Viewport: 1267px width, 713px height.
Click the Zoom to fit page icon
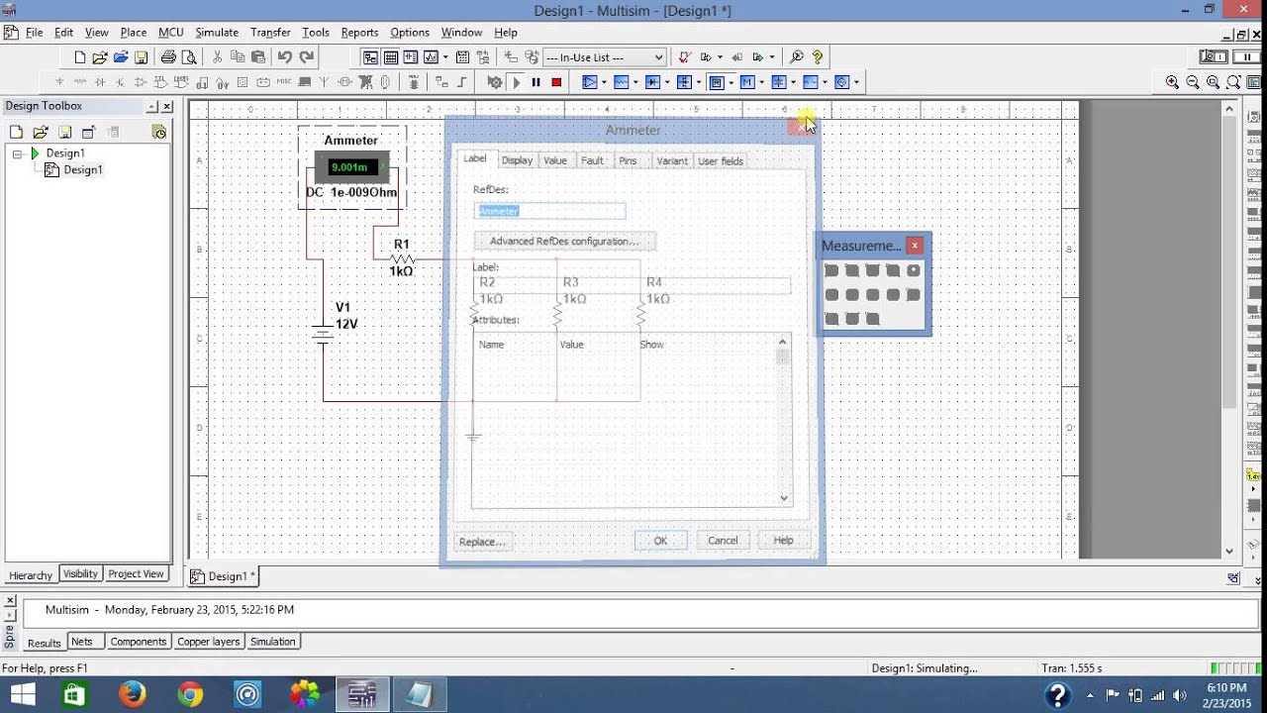tap(1233, 82)
